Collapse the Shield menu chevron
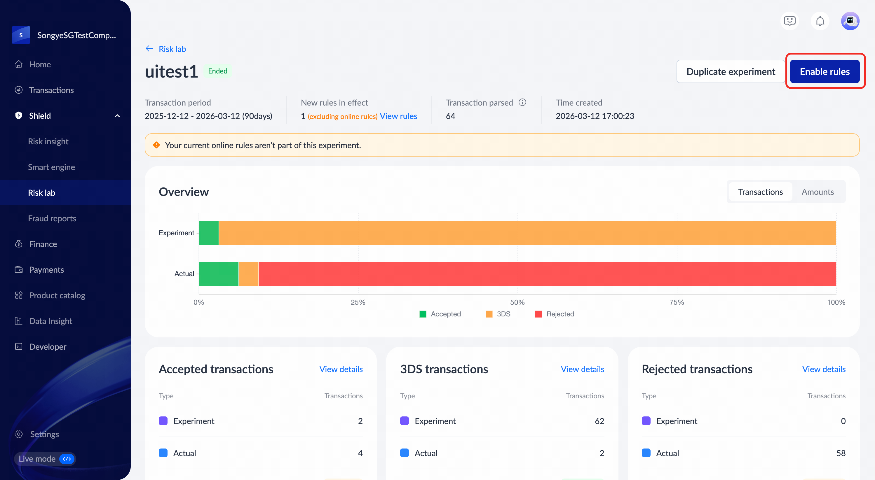This screenshot has height=480, width=875. (x=117, y=116)
